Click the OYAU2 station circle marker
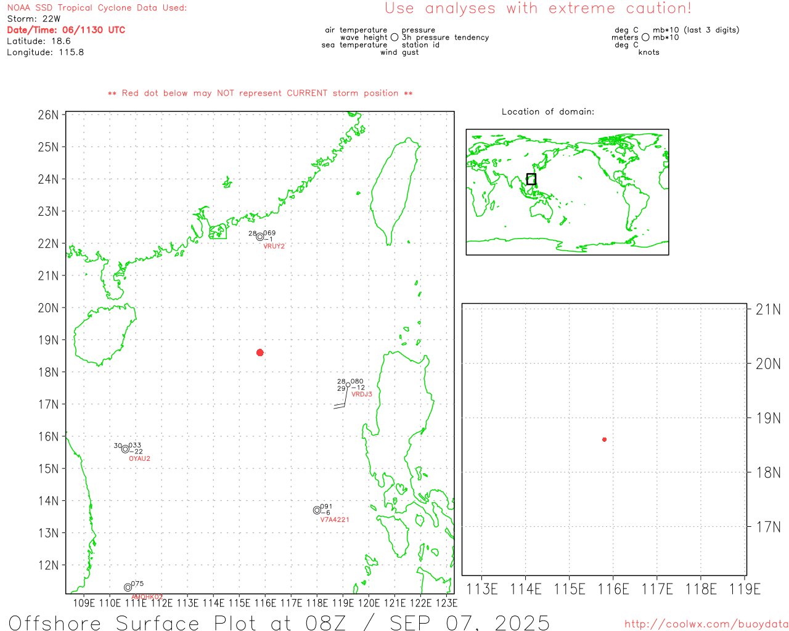This screenshot has height=631, width=789. point(125,449)
